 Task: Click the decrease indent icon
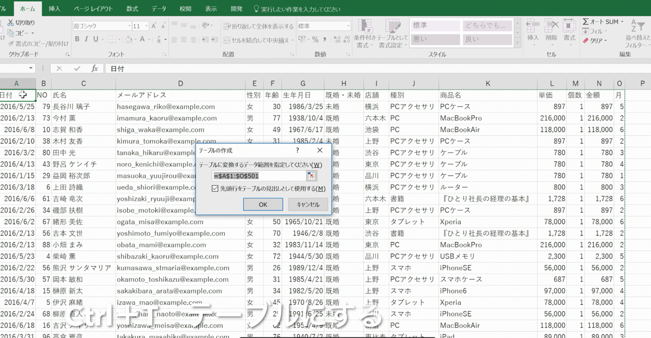click(205, 40)
